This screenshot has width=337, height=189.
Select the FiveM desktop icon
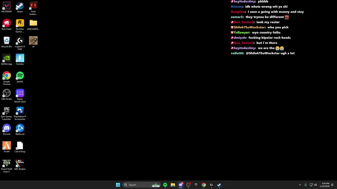point(7,148)
